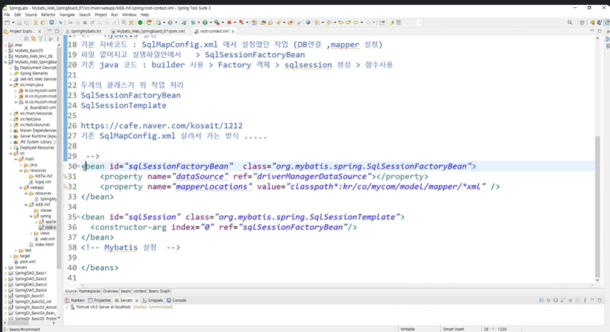Click the globe web browser icon
This screenshot has width=610, height=332.
click(308, 22)
